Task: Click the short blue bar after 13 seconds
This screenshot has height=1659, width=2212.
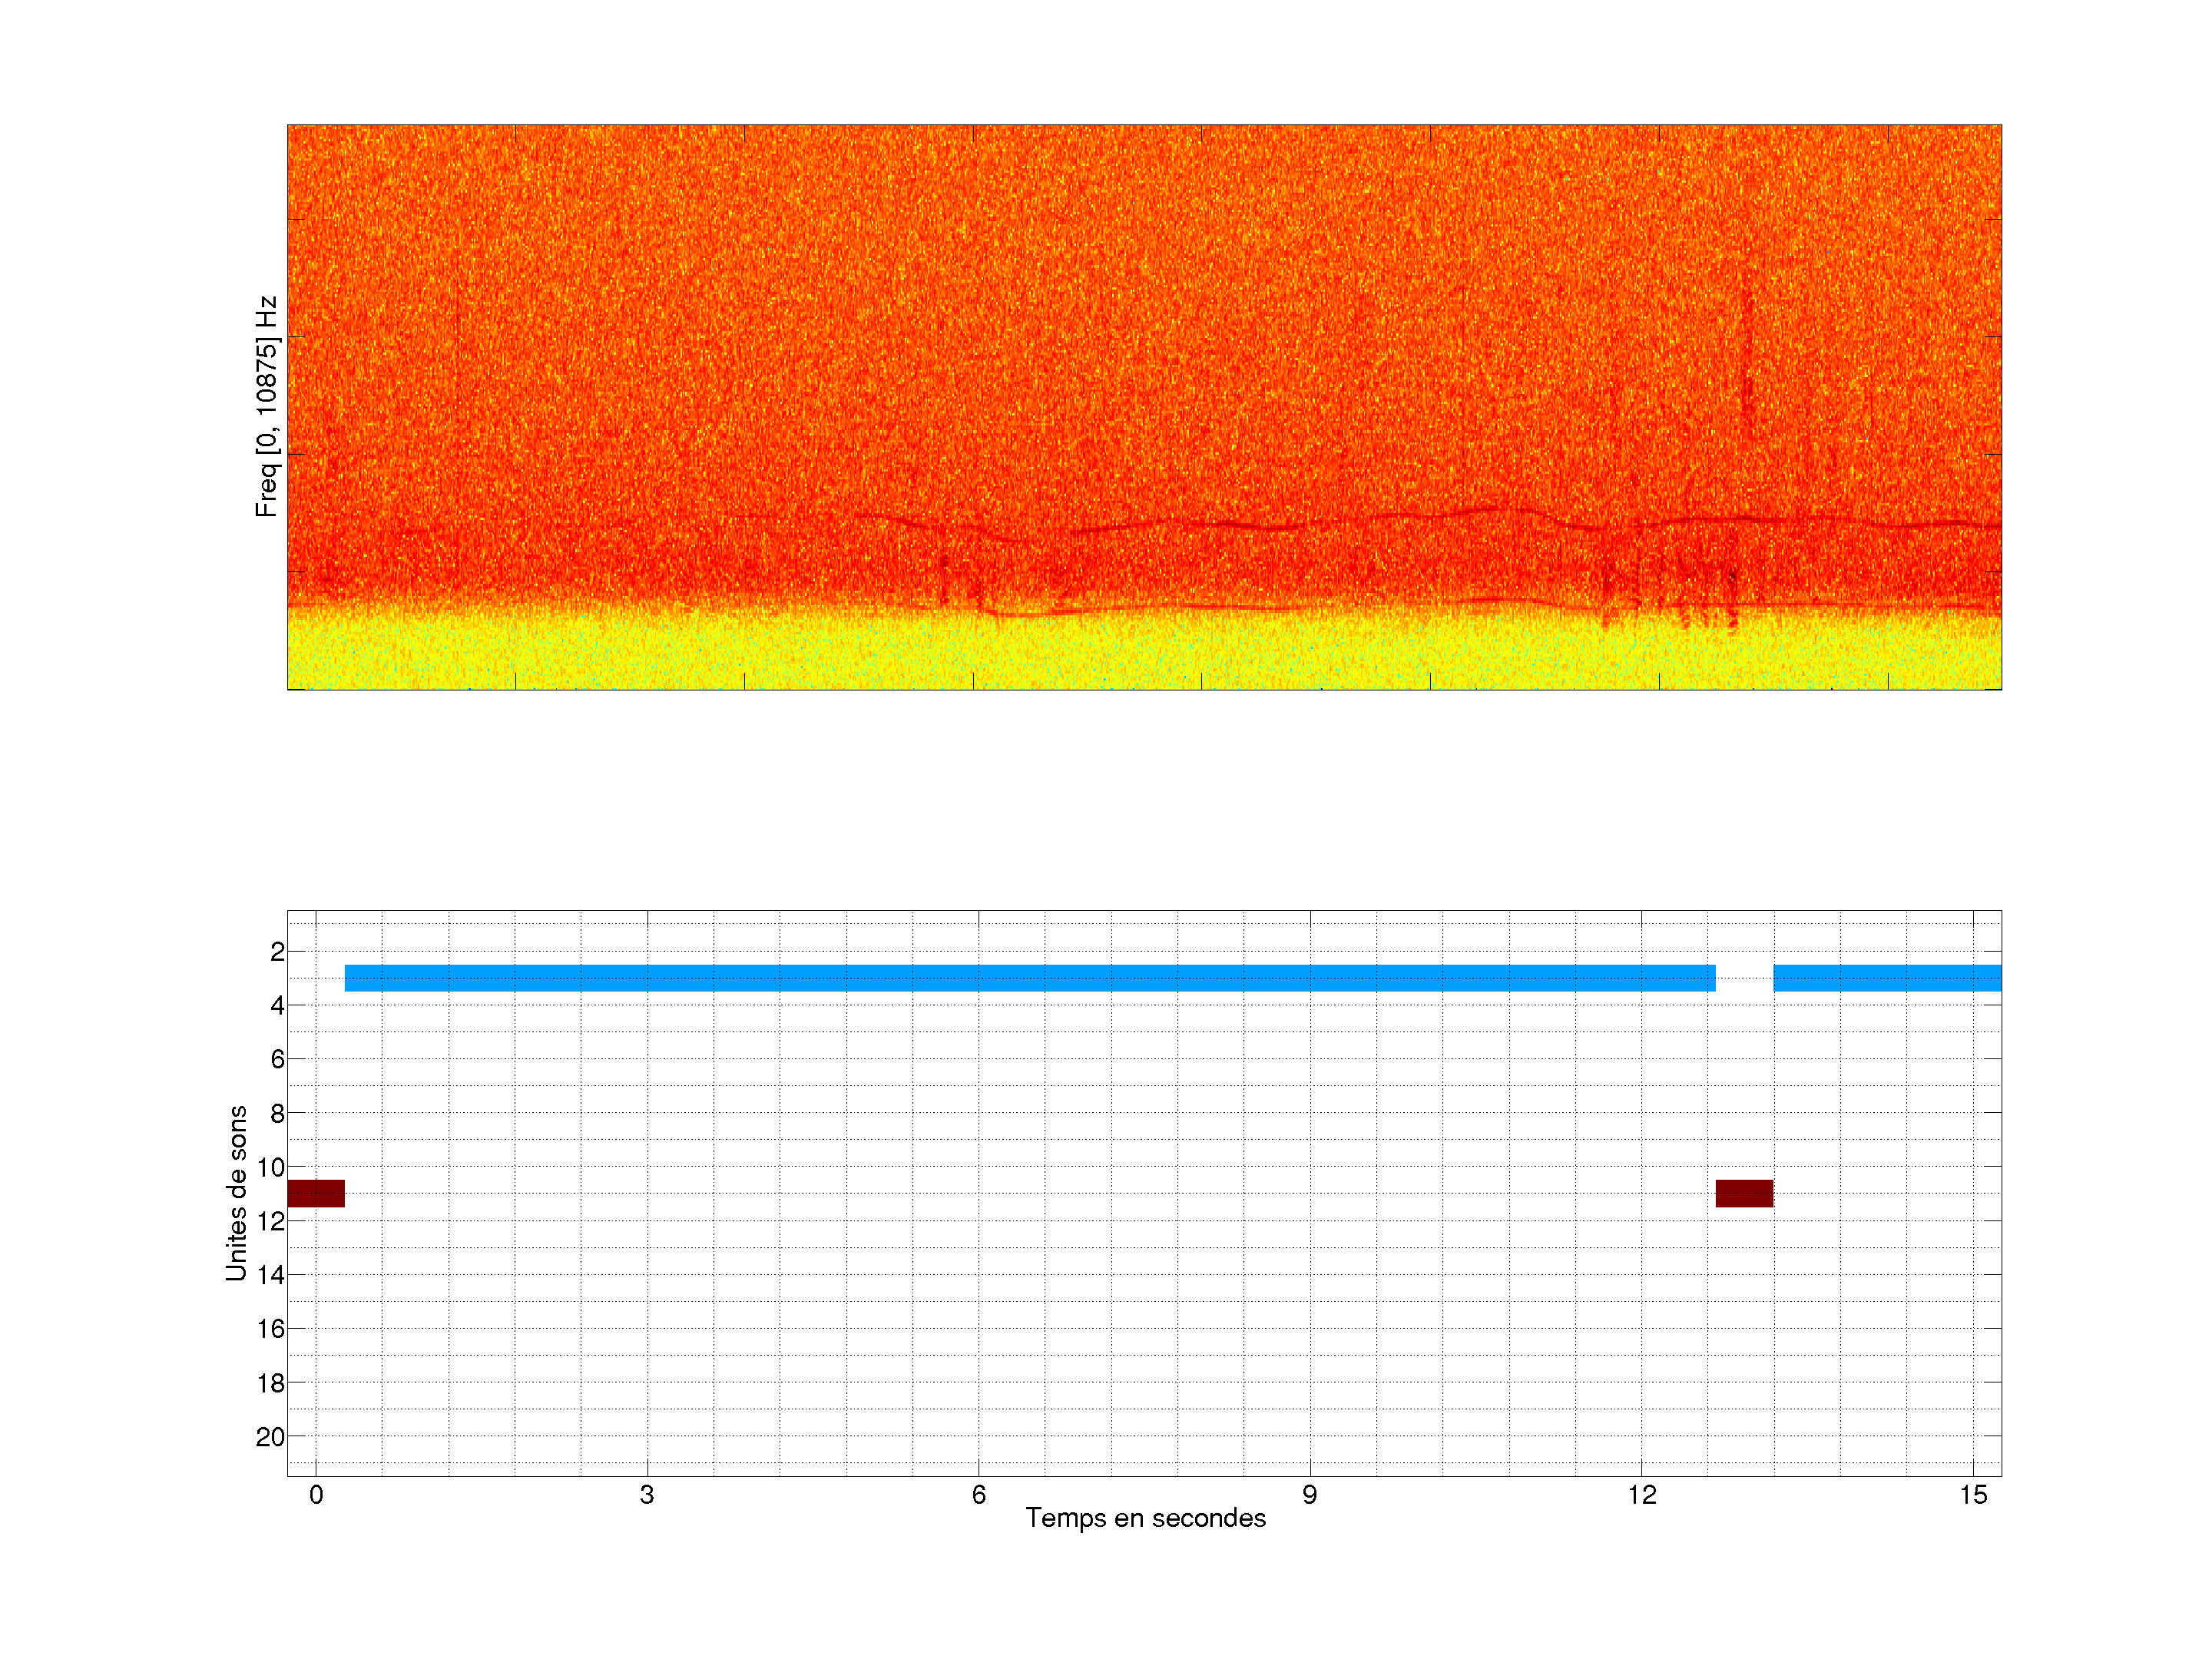Action: (x=1887, y=978)
